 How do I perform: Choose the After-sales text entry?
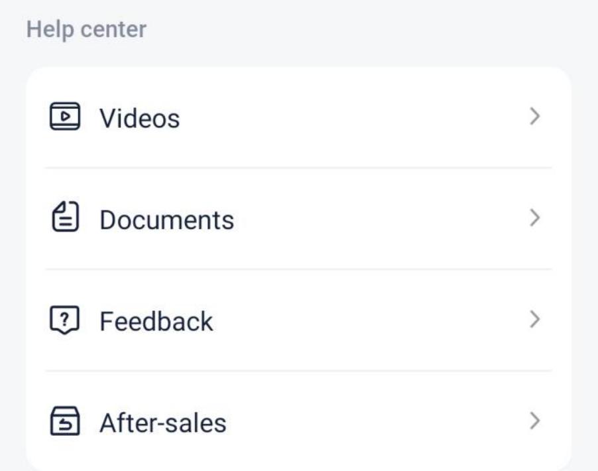[x=163, y=423]
